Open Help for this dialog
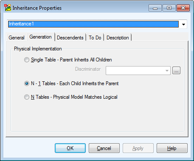 pos(172,148)
